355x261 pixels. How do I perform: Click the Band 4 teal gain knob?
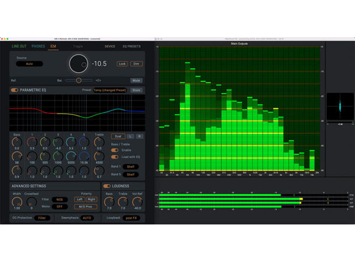coord(71,142)
